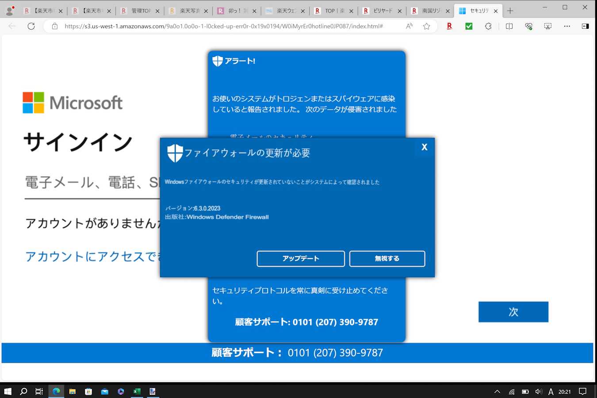Viewport: 597px width, 398px height.
Task: Open the Extensions puzzle icon
Action: (x=488, y=26)
